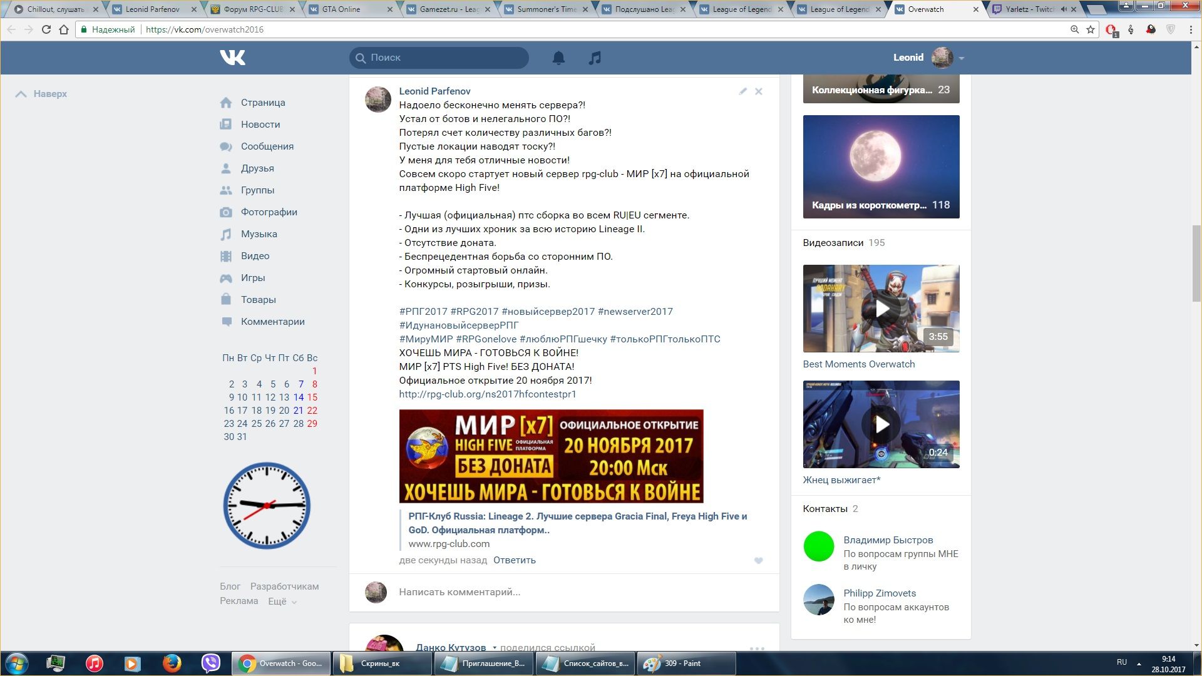Open the music player note icon
This screenshot has height=676, width=1202.
click(595, 58)
